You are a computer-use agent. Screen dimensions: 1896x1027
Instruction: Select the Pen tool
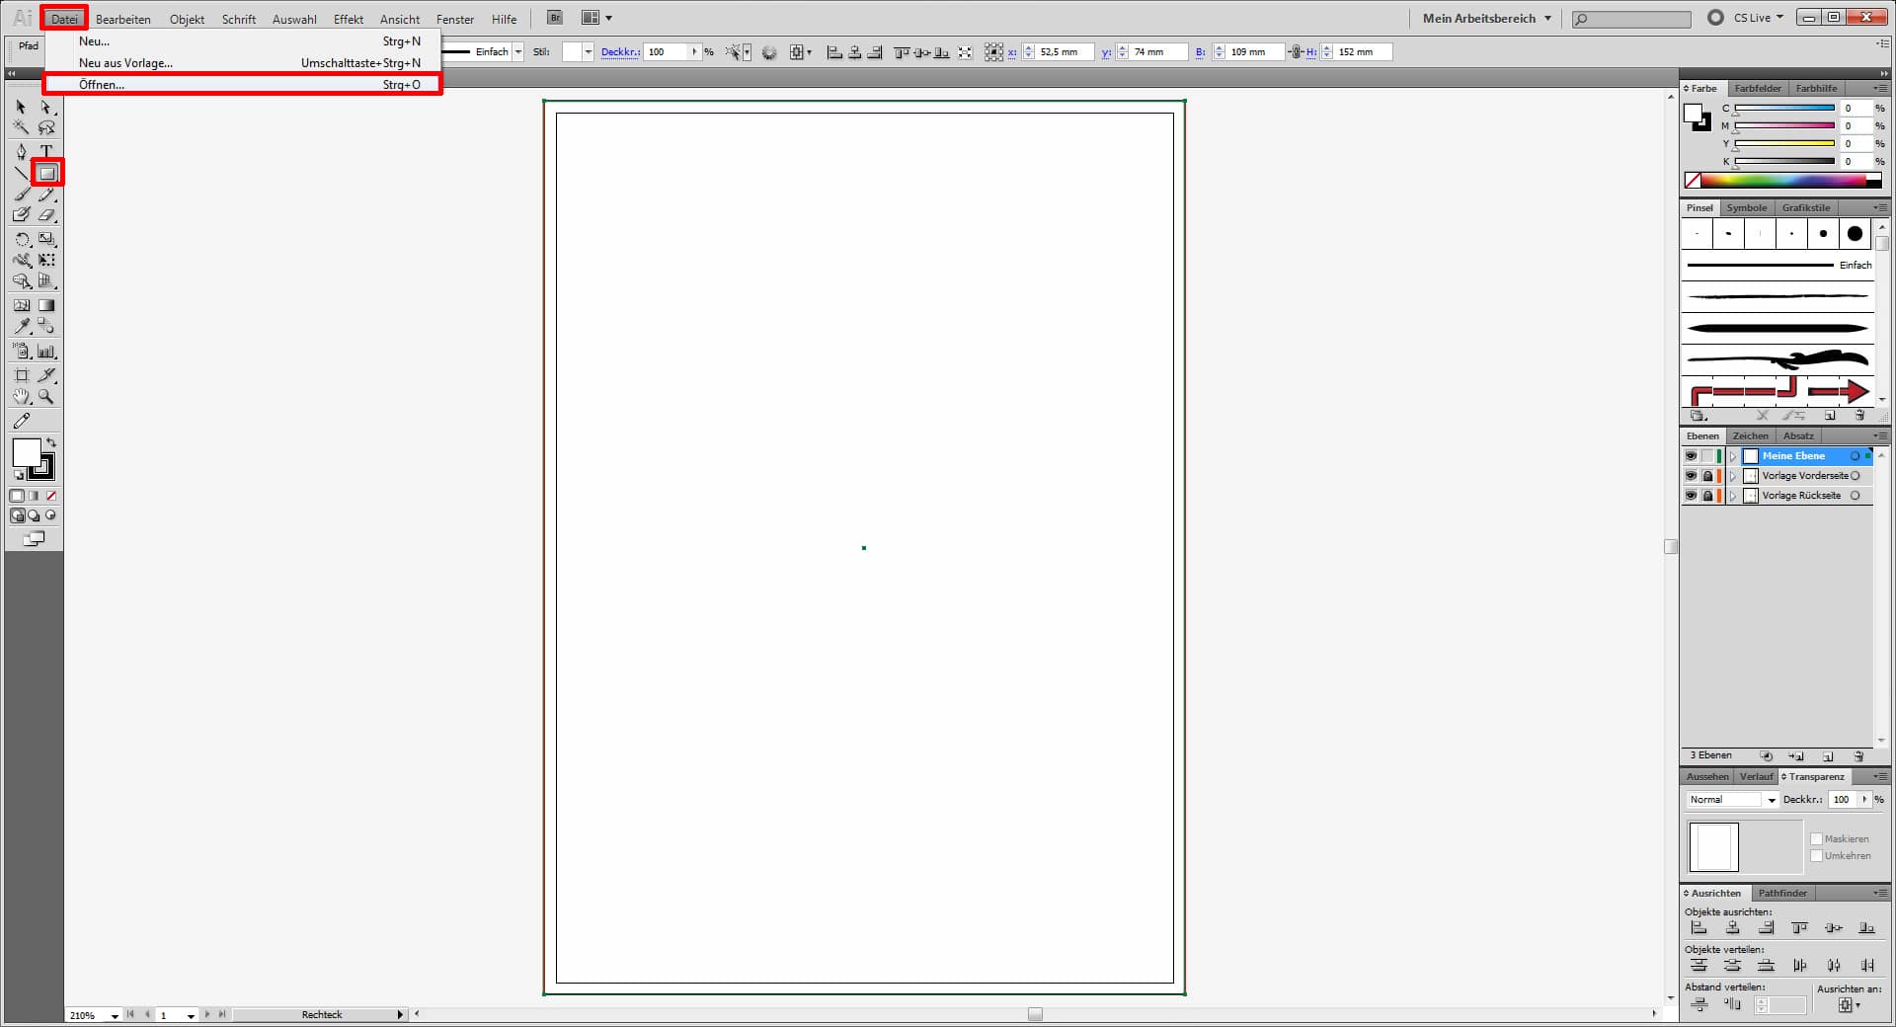click(x=22, y=151)
